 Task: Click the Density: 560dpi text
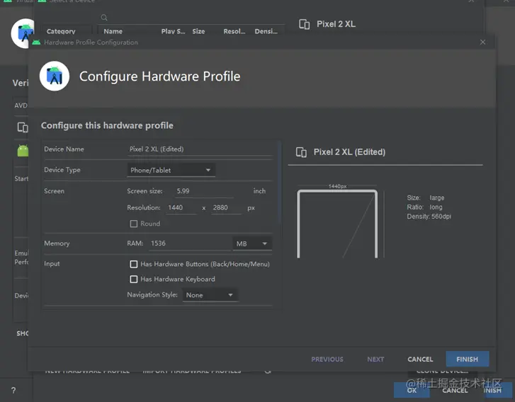[x=429, y=217]
